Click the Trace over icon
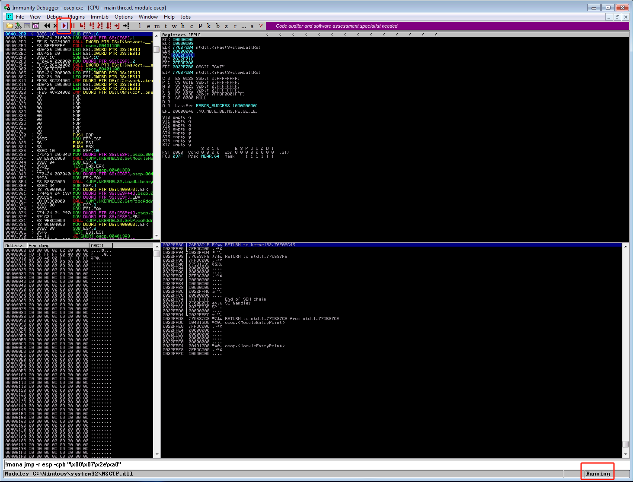 pyautogui.click(x=109, y=26)
